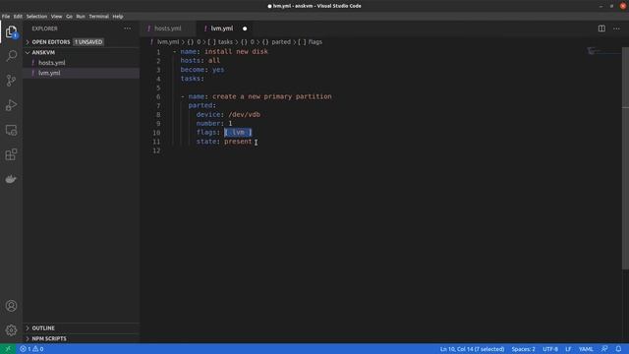Open the Extensions view icon

tap(11, 154)
